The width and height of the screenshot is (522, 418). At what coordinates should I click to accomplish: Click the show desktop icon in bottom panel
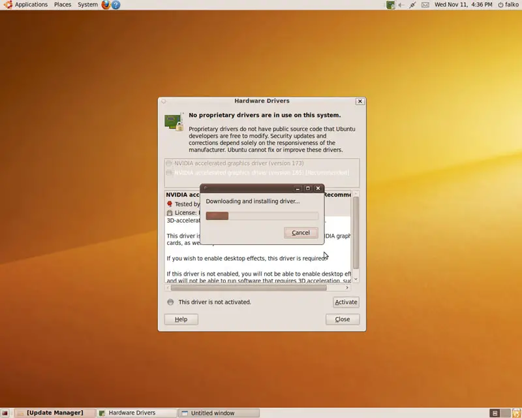point(5,413)
